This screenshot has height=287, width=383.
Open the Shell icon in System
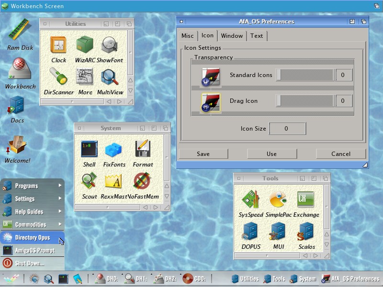pyautogui.click(x=89, y=150)
